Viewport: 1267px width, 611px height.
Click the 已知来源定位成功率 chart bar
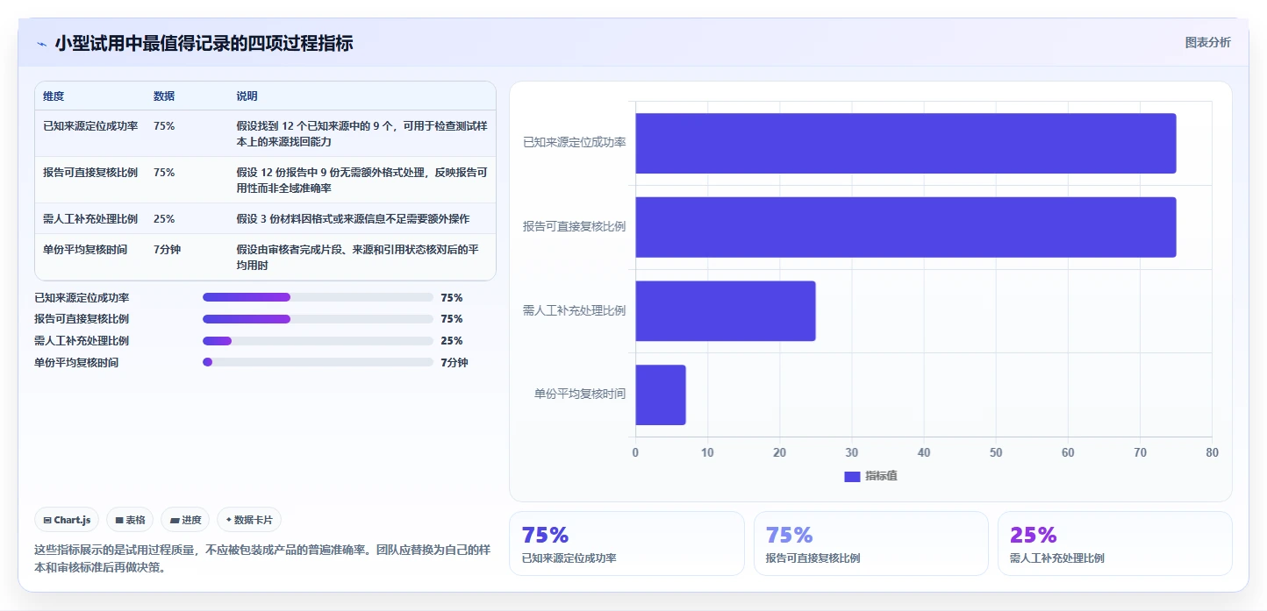(x=906, y=143)
